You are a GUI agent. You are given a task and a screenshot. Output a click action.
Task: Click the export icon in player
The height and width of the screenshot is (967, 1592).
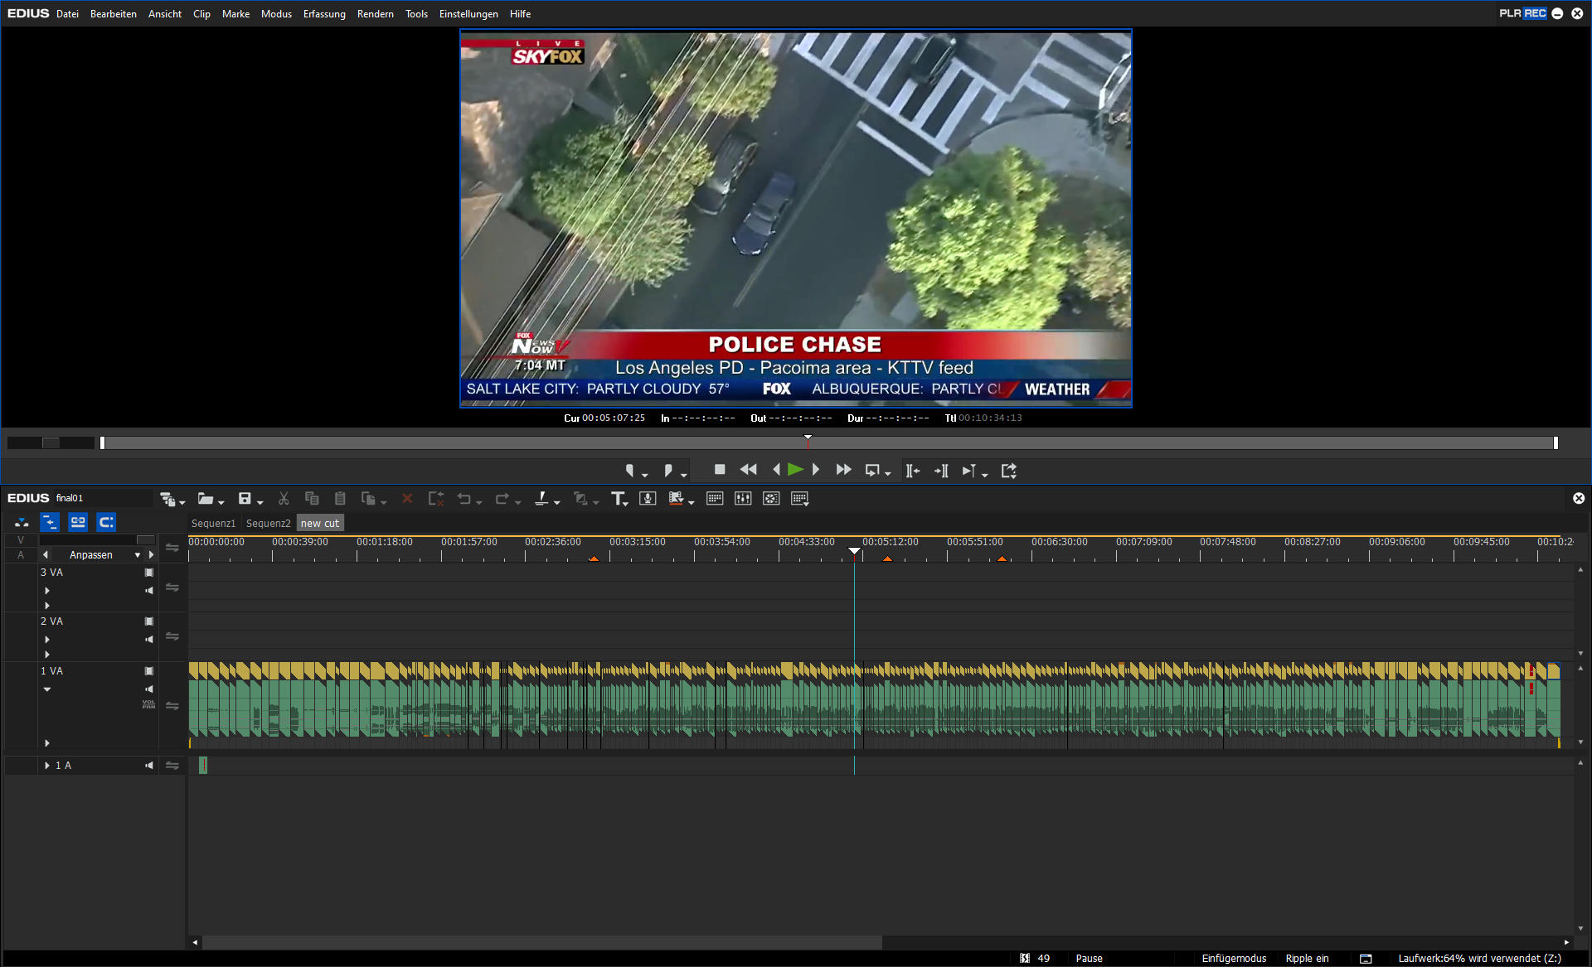pyautogui.click(x=1009, y=470)
